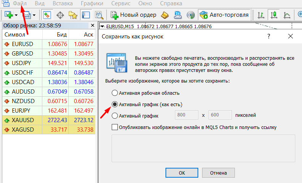Select the AUDUSD symbol row
The width and height of the screenshot is (302, 183).
pyautogui.click(x=49, y=92)
